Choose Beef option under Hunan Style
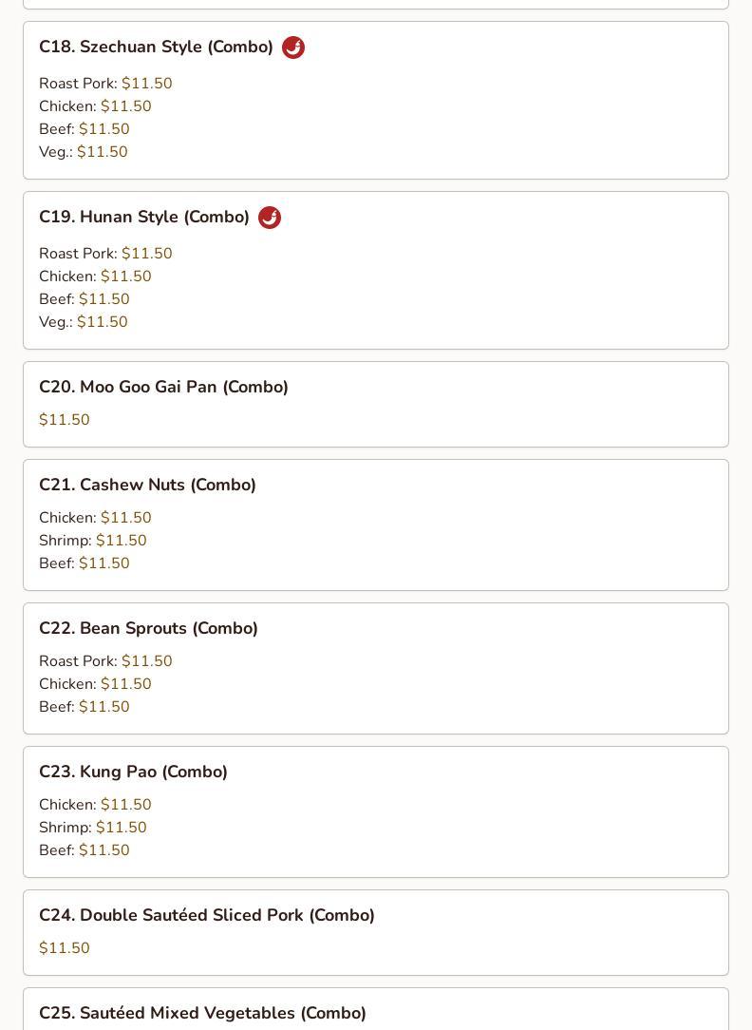 coord(84,299)
